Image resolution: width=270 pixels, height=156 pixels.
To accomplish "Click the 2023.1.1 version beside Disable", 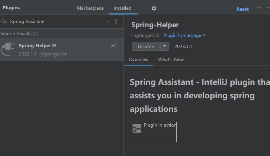I will tap(183, 47).
